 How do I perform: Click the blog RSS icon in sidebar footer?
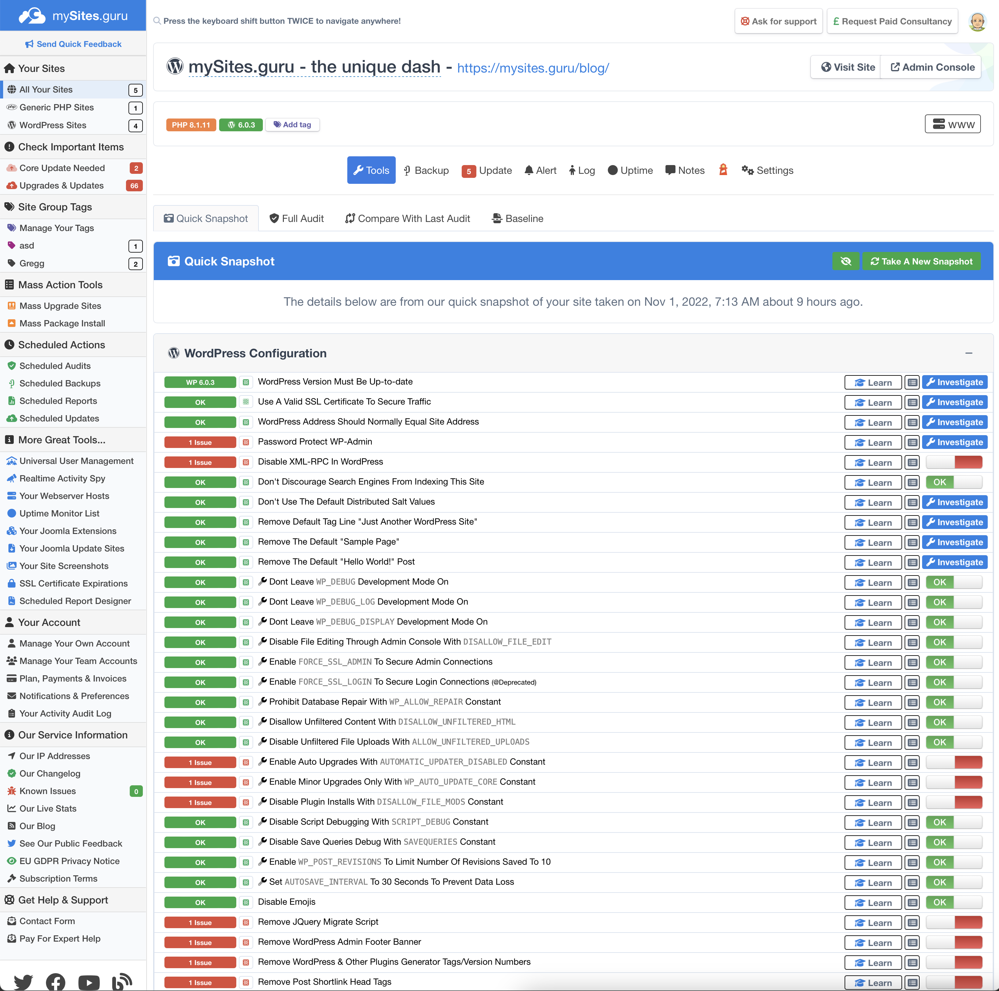(122, 981)
